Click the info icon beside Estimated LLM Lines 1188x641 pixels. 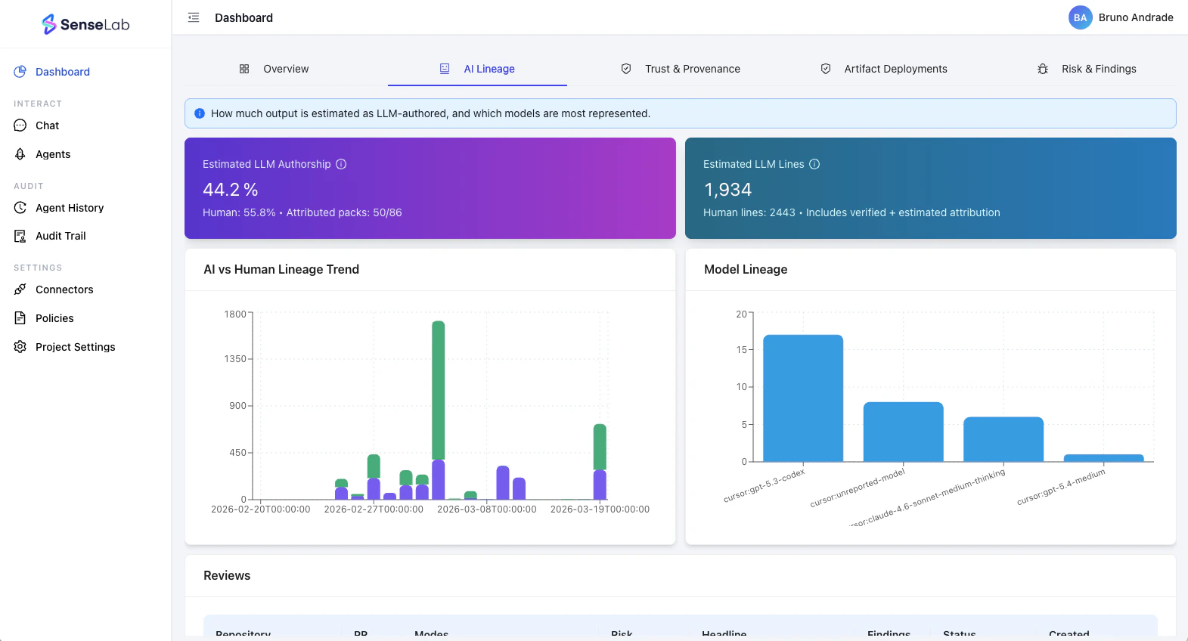(x=814, y=164)
